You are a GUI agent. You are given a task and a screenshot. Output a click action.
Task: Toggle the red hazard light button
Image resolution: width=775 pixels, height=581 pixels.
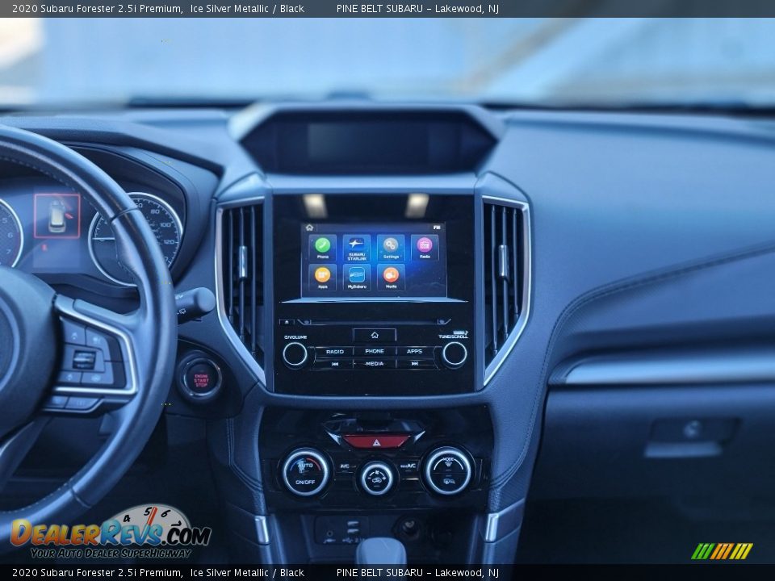[375, 441]
